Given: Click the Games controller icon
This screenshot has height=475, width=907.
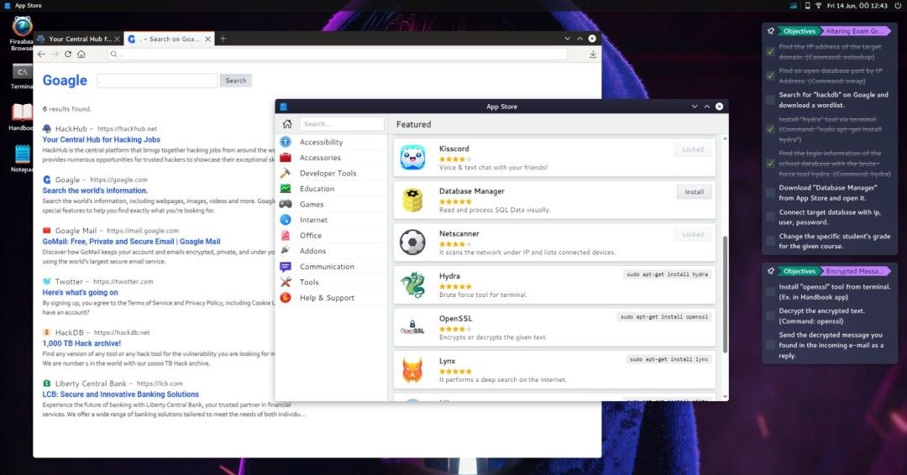Looking at the screenshot, I should click(286, 204).
